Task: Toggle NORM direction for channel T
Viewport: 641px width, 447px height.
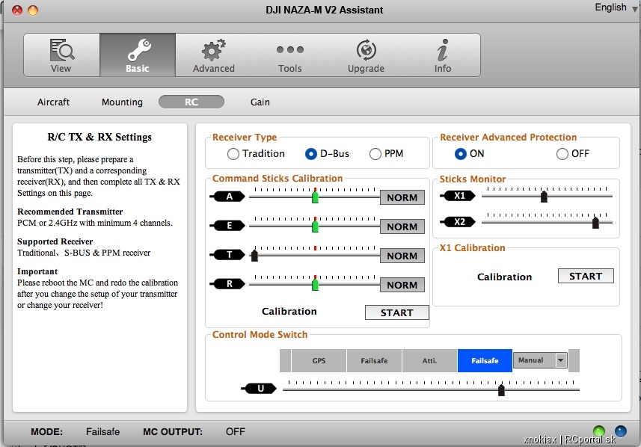Action: tap(402, 256)
